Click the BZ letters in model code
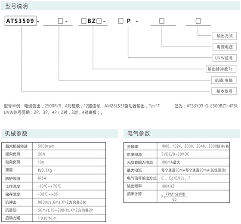241x224 pixels. (92, 21)
